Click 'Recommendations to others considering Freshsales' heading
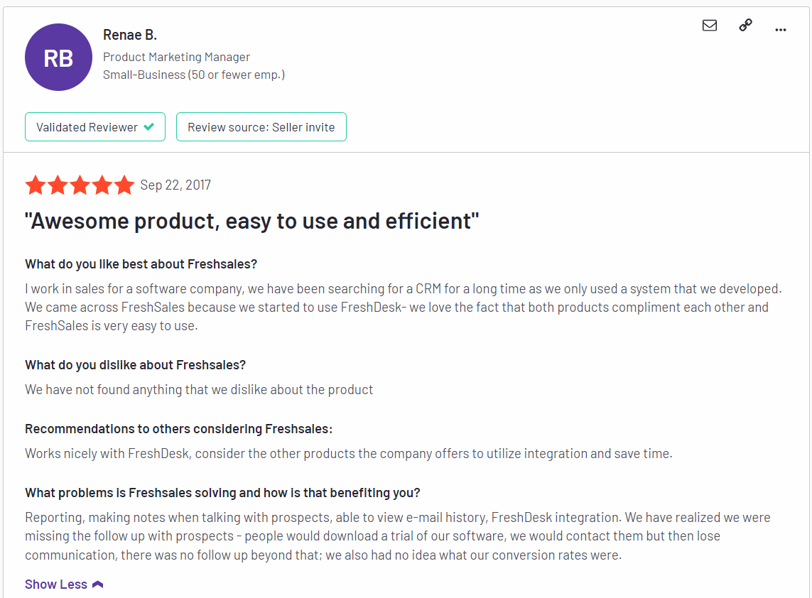Screen dimensions: 812x598 [x=178, y=429]
